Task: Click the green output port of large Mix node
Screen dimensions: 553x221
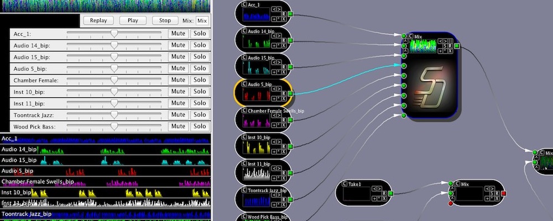Action: 457,46
